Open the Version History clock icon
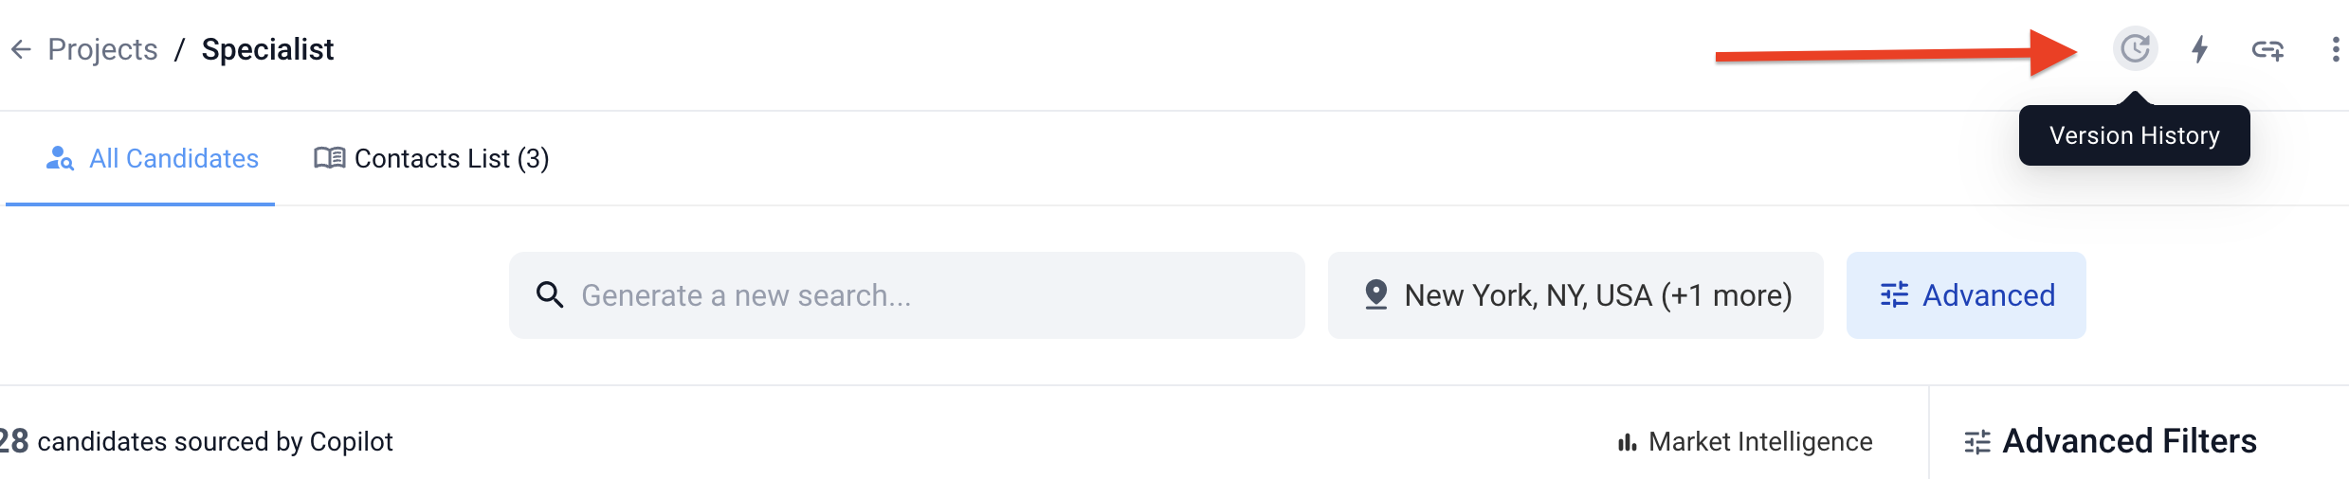This screenshot has height=479, width=2349. (2135, 48)
